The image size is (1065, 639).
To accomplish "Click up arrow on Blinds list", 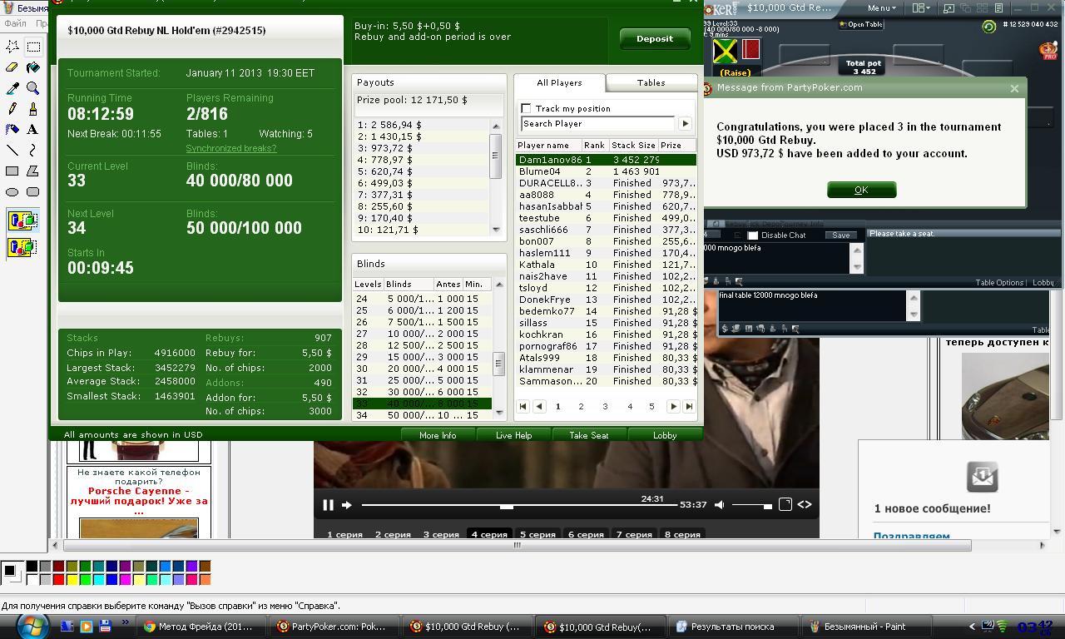I will coord(498,285).
